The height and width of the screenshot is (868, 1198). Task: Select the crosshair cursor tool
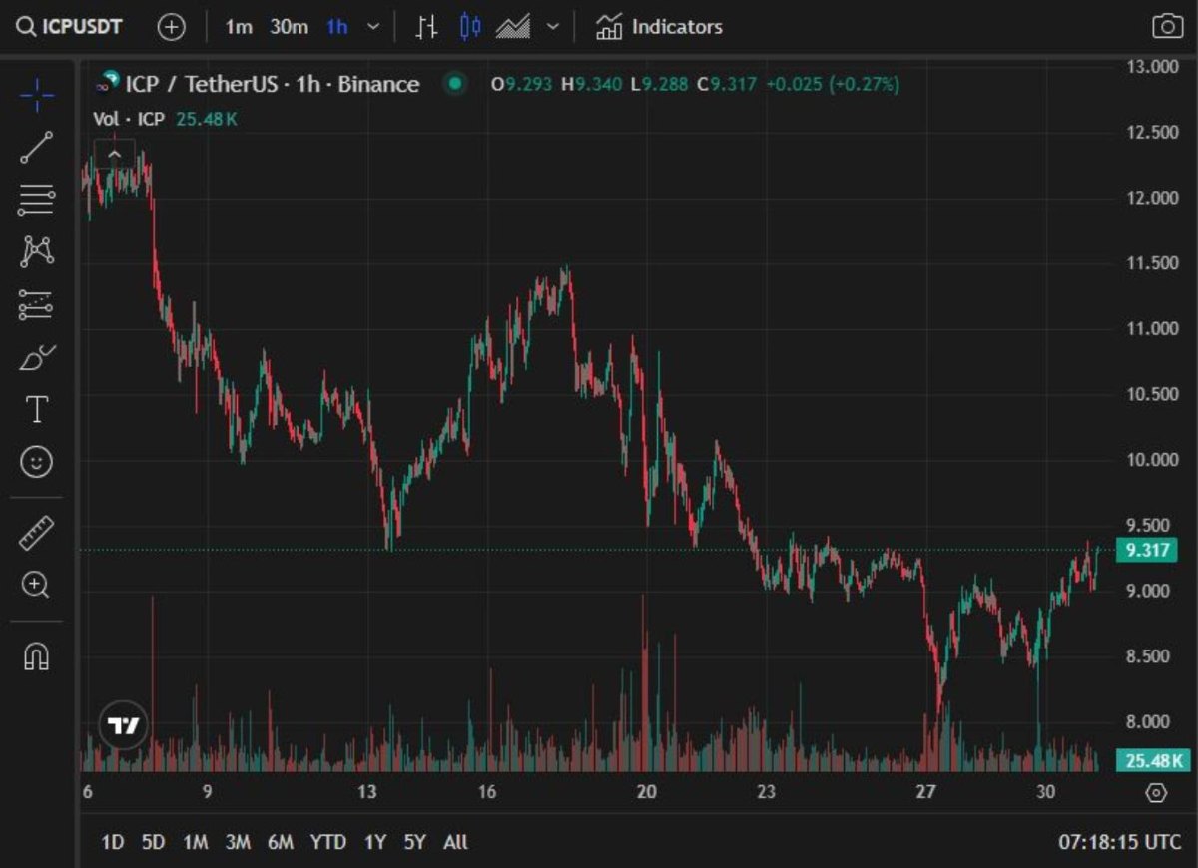(37, 96)
